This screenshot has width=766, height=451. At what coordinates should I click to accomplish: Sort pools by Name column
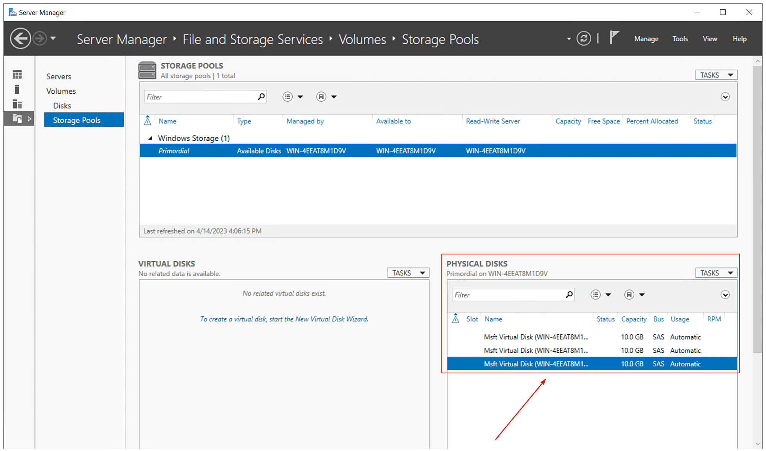[167, 121]
